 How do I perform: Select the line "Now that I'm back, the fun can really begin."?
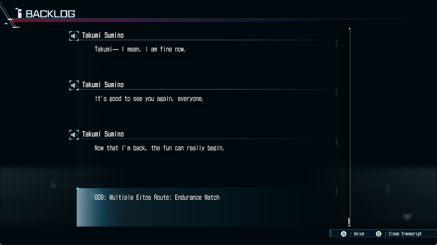(x=159, y=148)
